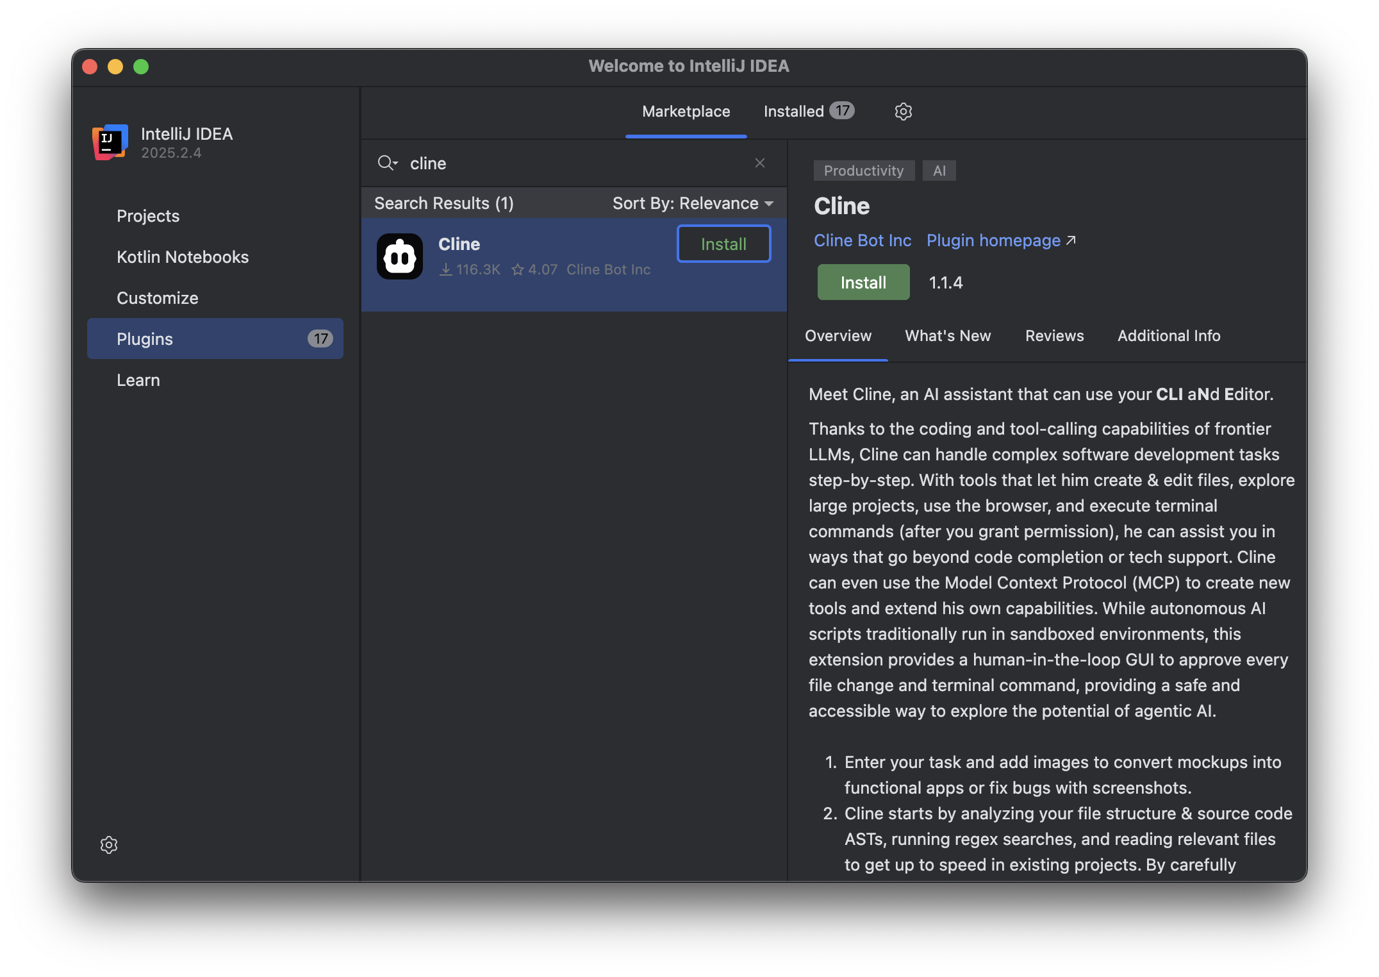This screenshot has height=977, width=1379.
Task: Open the Cline Bot Inc vendor link
Action: (862, 240)
